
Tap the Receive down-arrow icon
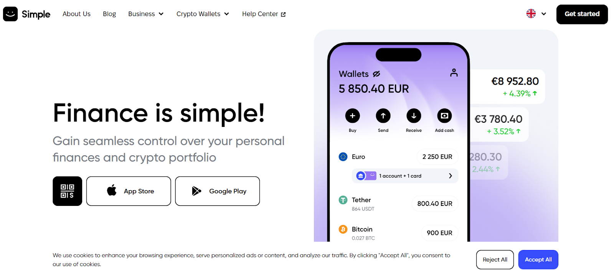pyautogui.click(x=414, y=116)
